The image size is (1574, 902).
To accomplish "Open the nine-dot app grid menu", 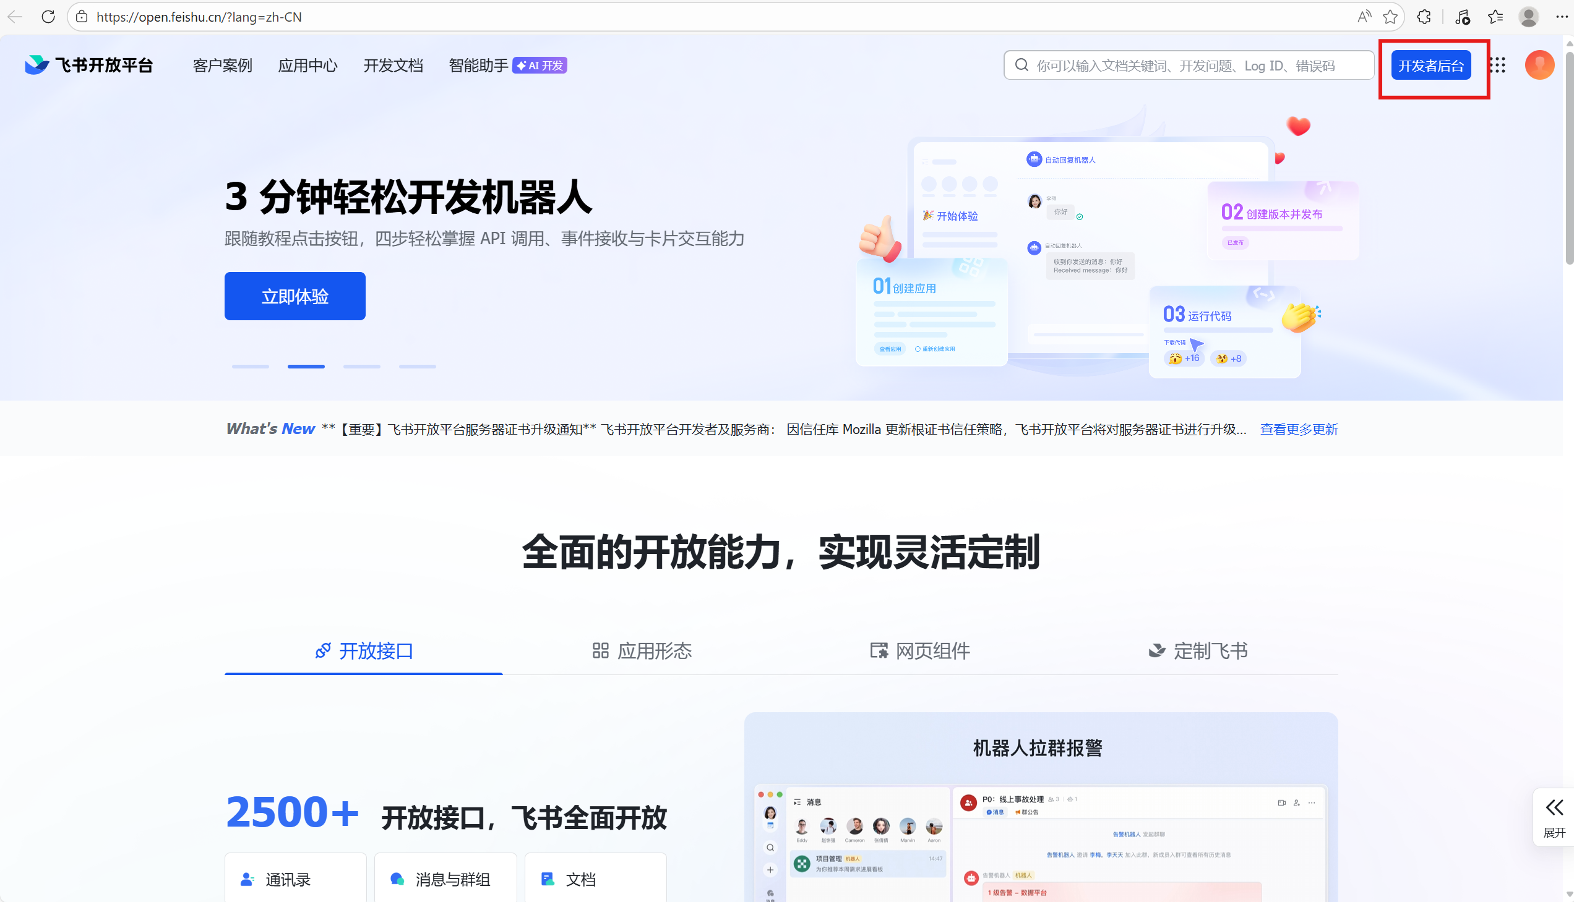I will tap(1497, 65).
